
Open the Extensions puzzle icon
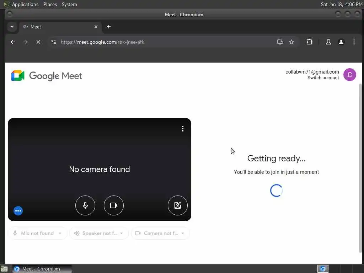pyautogui.click(x=310, y=42)
